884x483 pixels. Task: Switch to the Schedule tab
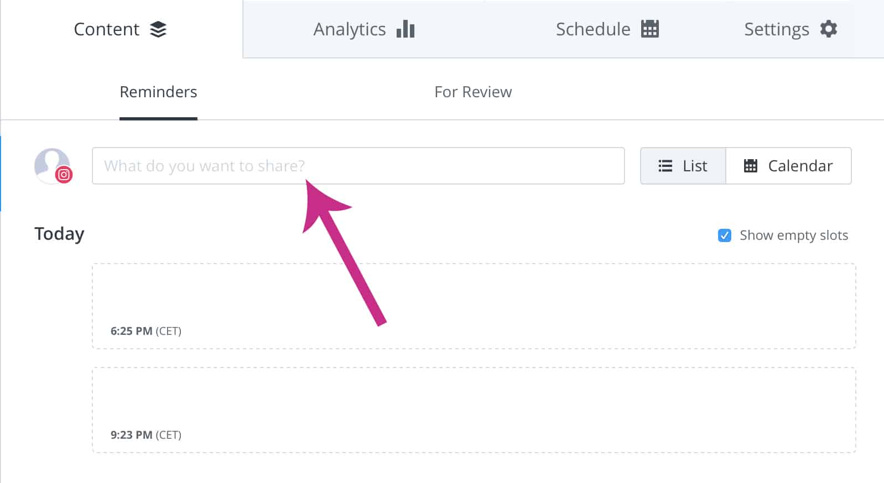(x=607, y=29)
